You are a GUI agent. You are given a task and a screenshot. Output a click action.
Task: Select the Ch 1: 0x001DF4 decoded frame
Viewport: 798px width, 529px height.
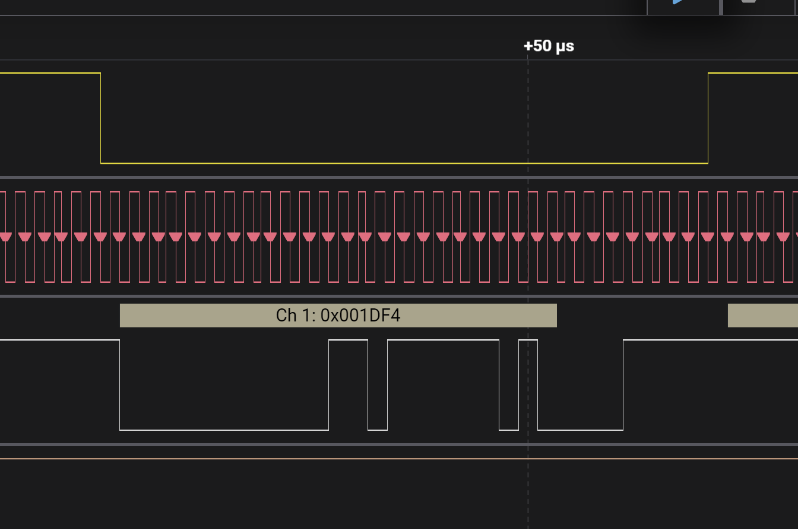[x=338, y=316]
